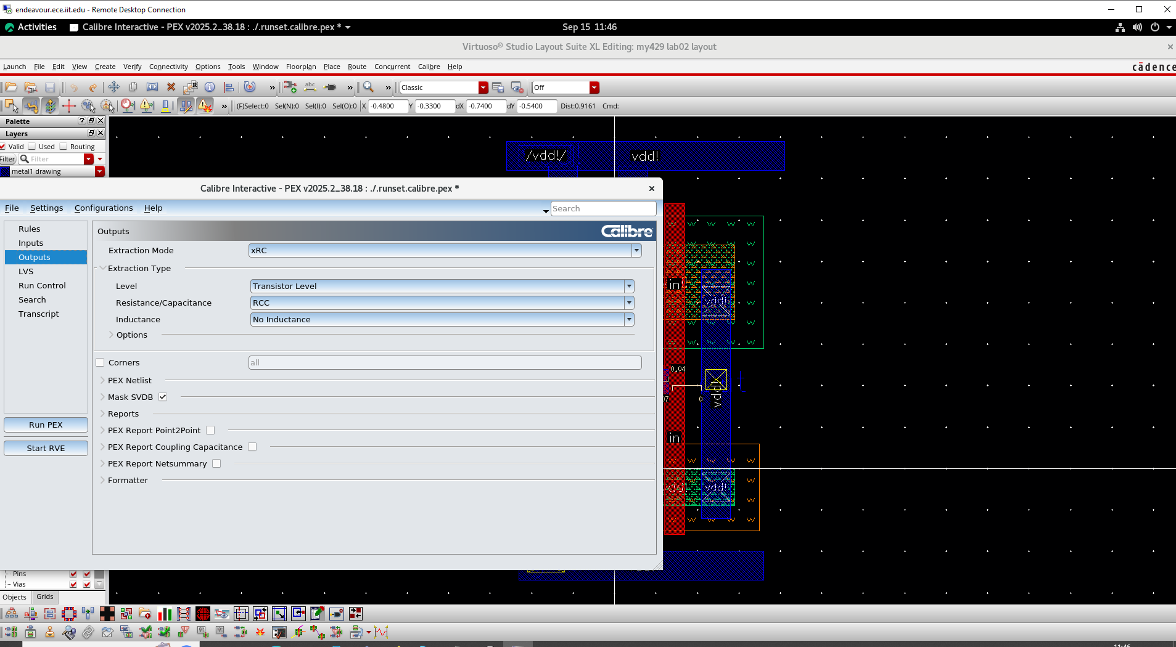Open the Configurations menu in Calibre
The image size is (1176, 647).
coord(104,208)
